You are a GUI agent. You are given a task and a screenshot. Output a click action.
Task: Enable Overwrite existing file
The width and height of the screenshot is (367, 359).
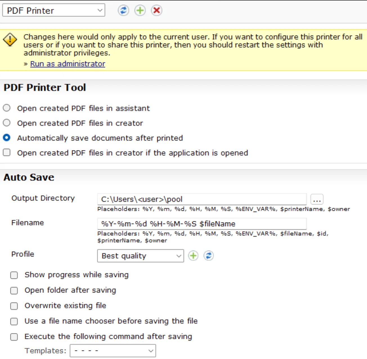pyautogui.click(x=14, y=306)
